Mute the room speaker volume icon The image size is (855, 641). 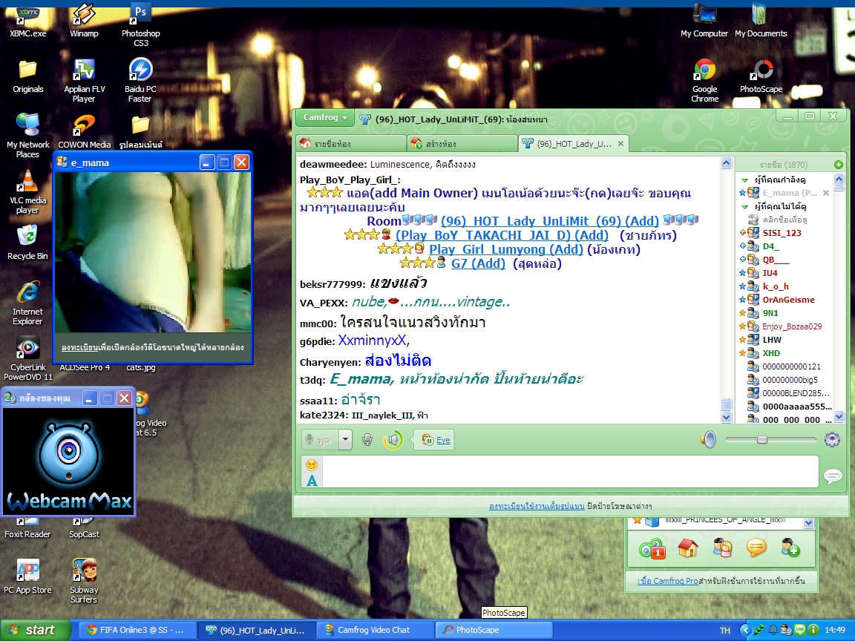click(708, 439)
